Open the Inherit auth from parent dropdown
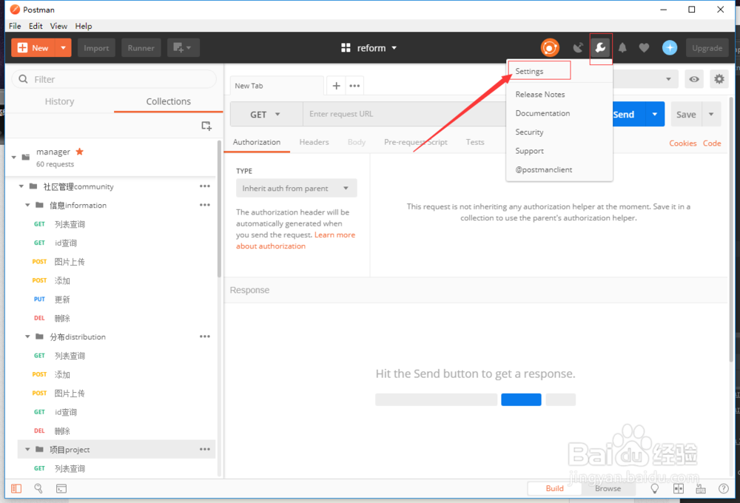Image resolution: width=740 pixels, height=503 pixels. 296,188
